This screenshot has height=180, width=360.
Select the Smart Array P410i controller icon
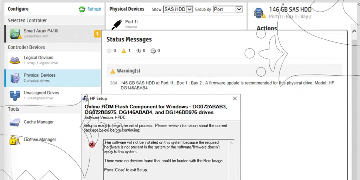click(x=15, y=33)
